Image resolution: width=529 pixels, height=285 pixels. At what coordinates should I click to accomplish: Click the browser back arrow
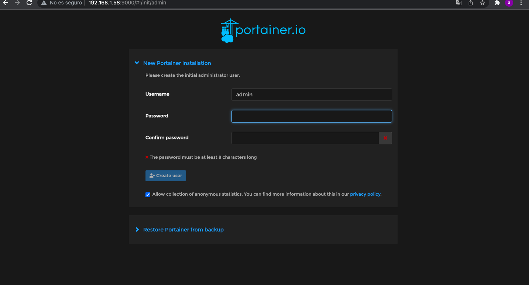[x=6, y=3]
